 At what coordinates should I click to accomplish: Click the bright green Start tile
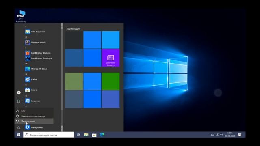(x=110, y=81)
